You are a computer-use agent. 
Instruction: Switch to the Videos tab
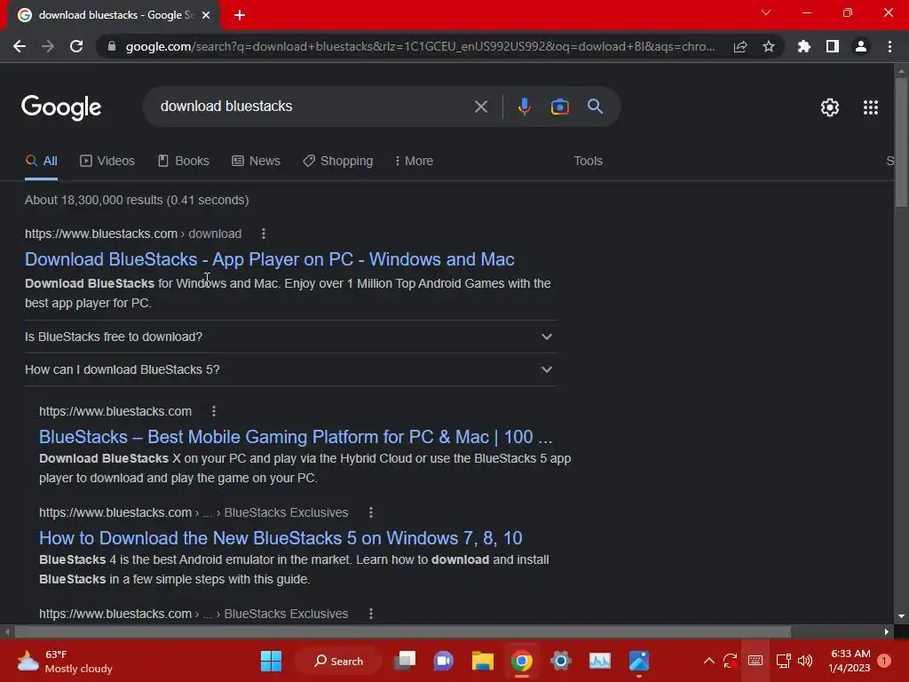coord(107,162)
